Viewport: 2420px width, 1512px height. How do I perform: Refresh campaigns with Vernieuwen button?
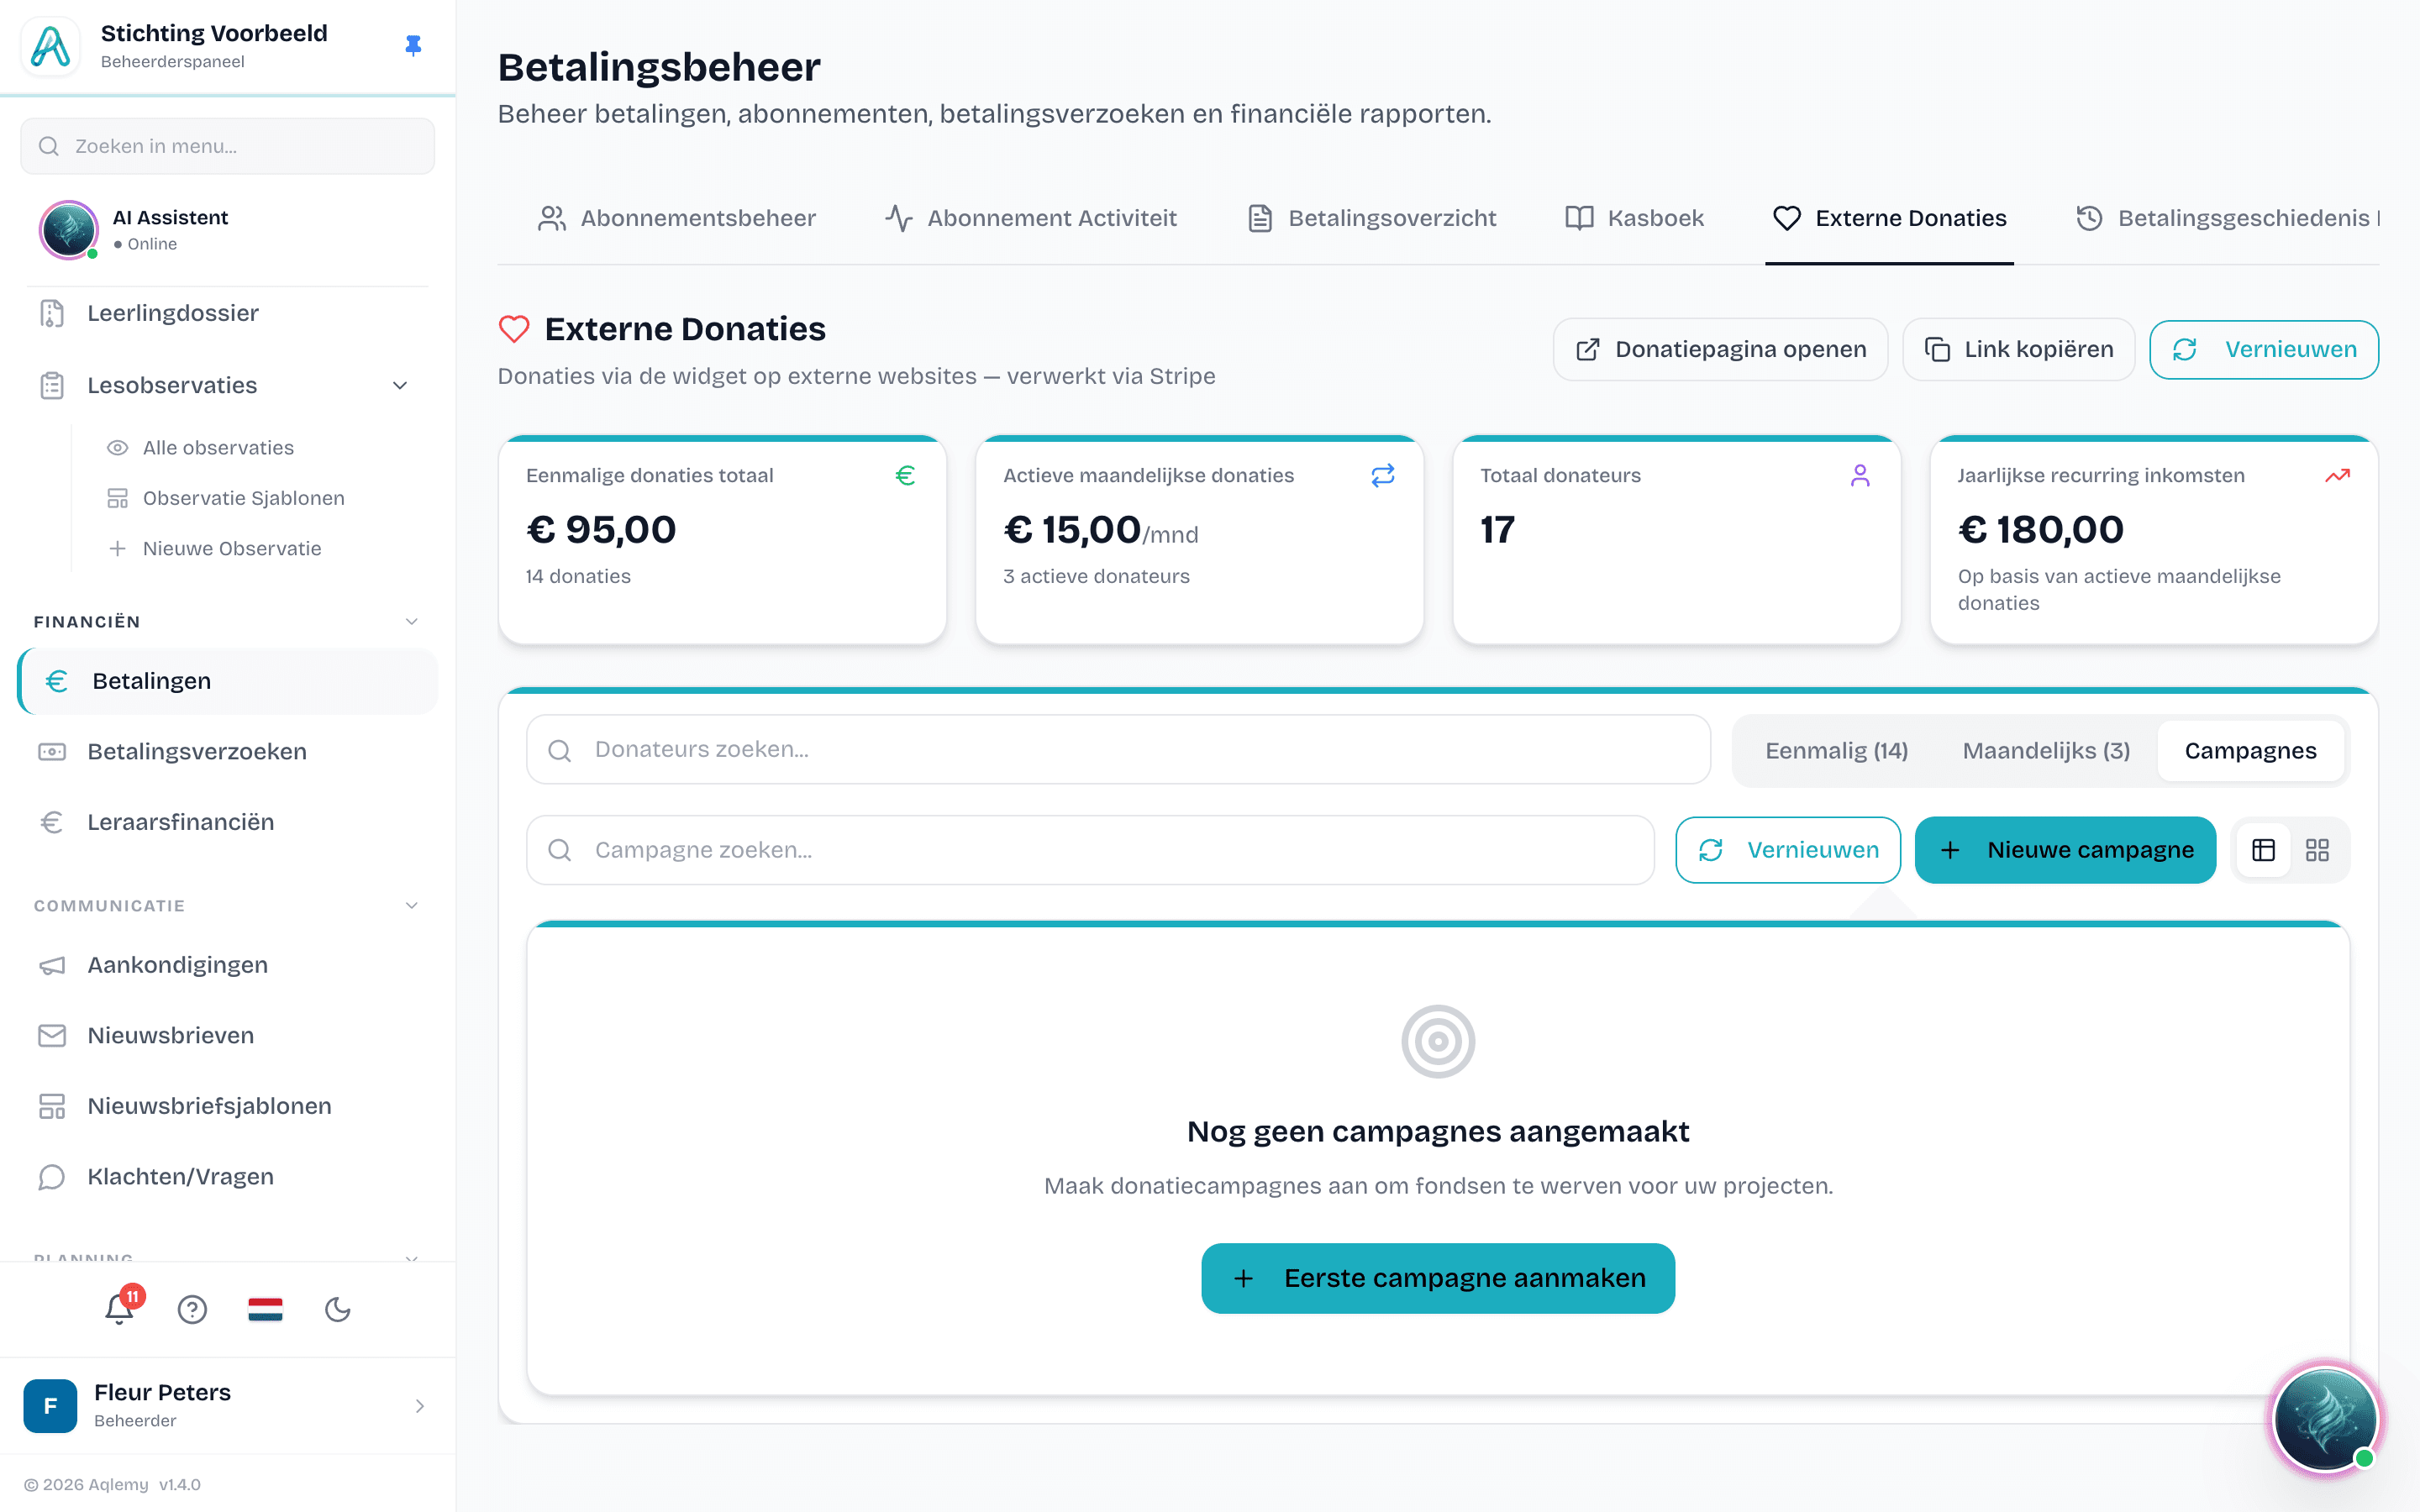tap(1788, 850)
